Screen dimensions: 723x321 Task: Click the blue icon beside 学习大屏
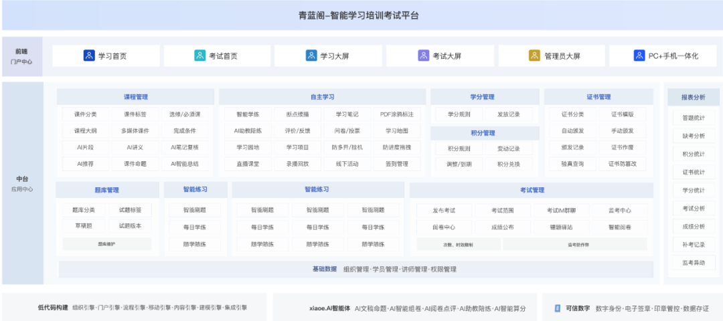(x=311, y=56)
